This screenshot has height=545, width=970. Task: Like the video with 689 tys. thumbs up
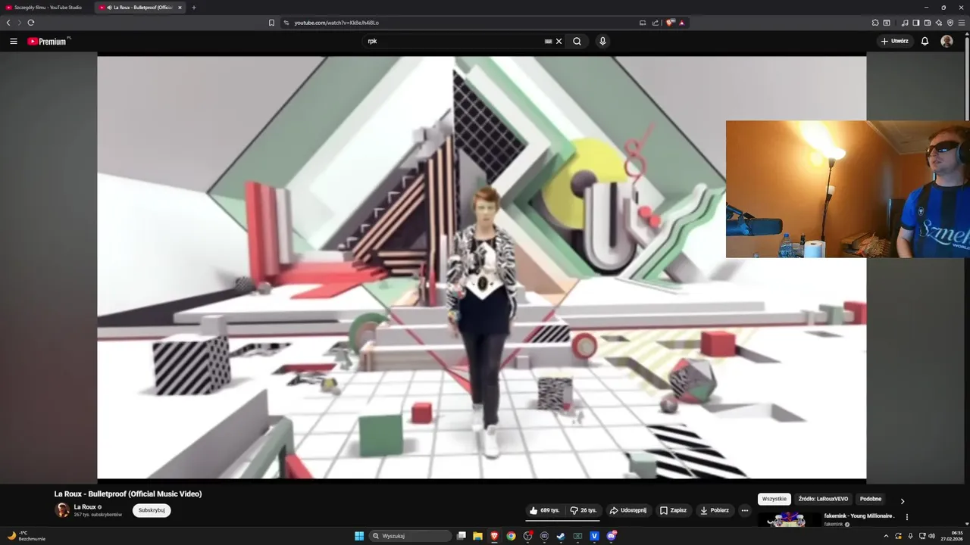[544, 510]
